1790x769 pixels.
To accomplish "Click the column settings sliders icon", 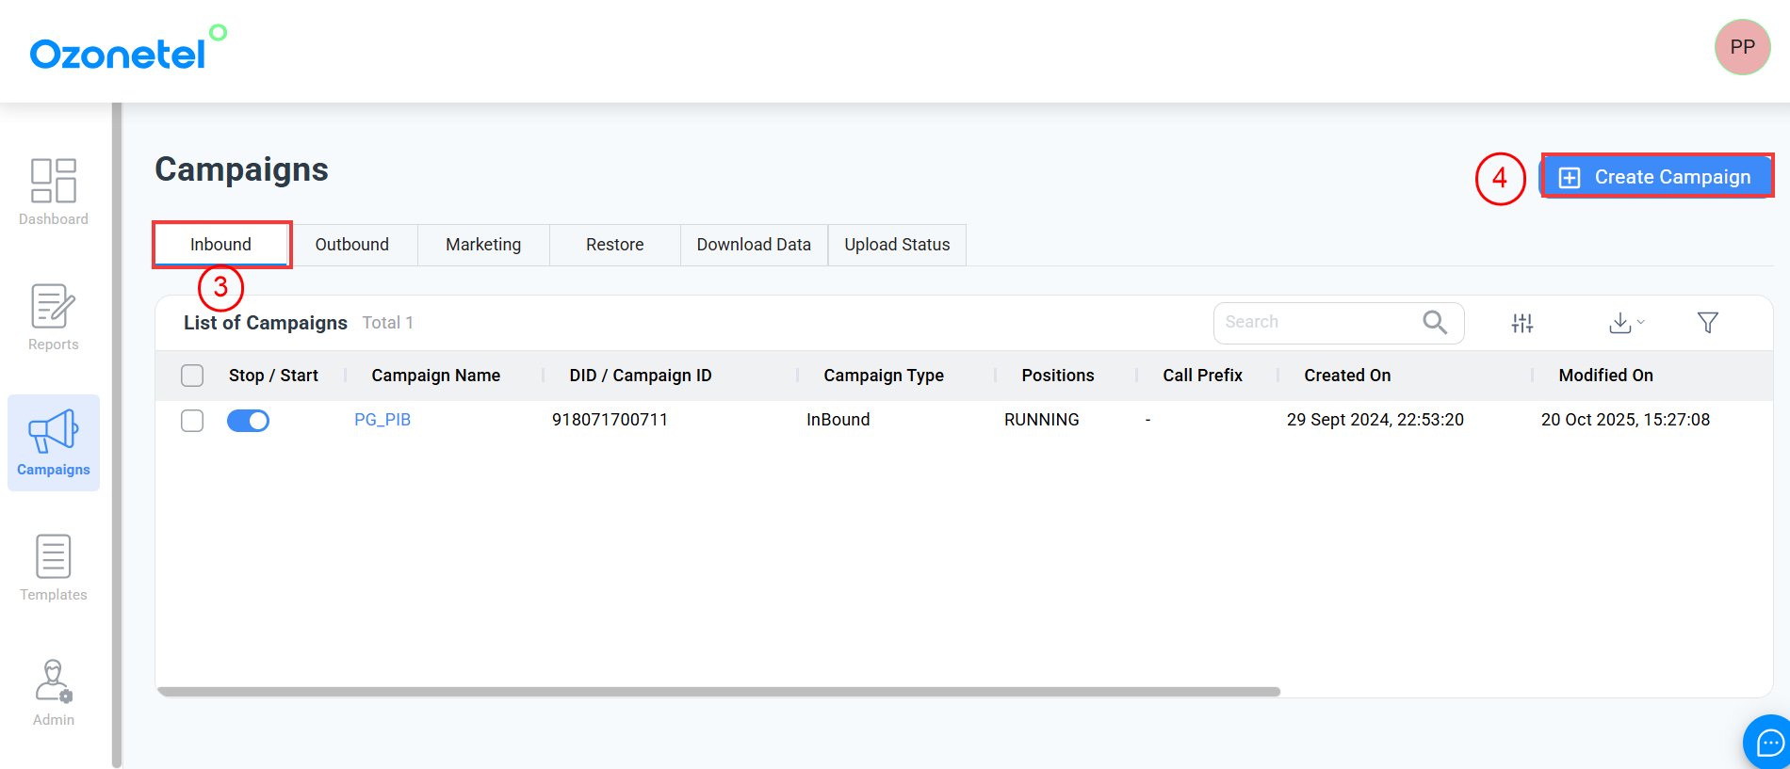I will tap(1521, 323).
